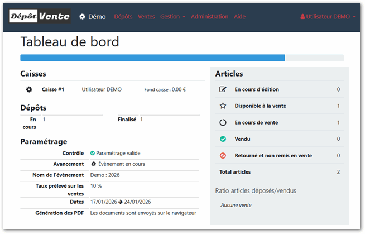The image size is (365, 234).
Task: Click the red Retourné prohibited icon
Action: [223, 156]
